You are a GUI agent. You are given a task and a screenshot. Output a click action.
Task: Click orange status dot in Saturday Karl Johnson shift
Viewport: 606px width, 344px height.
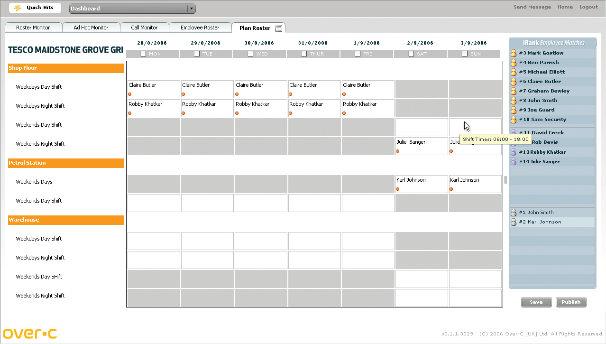pos(398,189)
